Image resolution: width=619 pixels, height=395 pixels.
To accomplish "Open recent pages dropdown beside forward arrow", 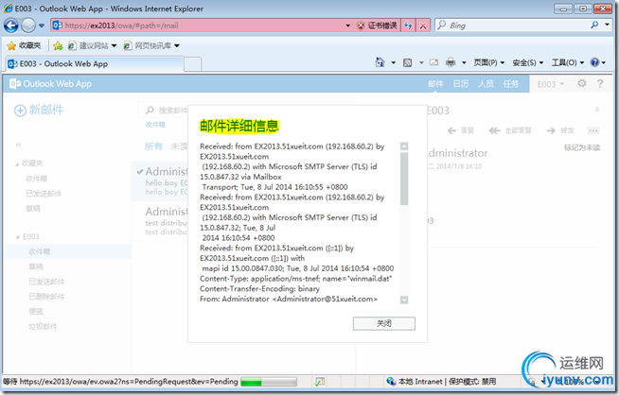I will 42,26.
